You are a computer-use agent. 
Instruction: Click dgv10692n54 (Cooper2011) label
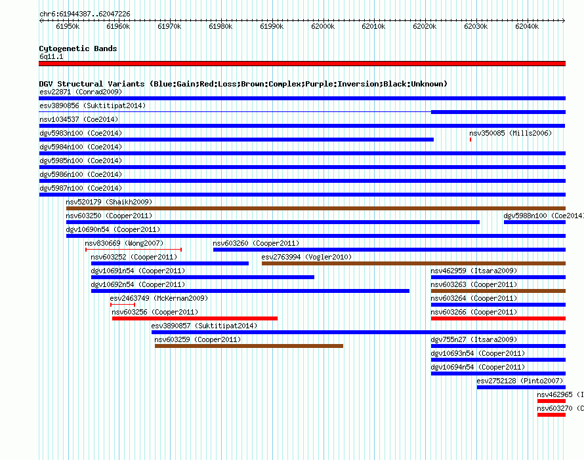[138, 284]
